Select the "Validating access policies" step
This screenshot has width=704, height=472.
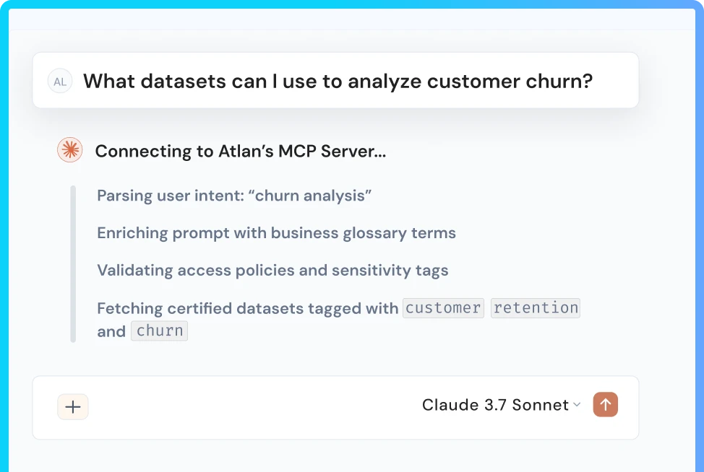(x=272, y=271)
